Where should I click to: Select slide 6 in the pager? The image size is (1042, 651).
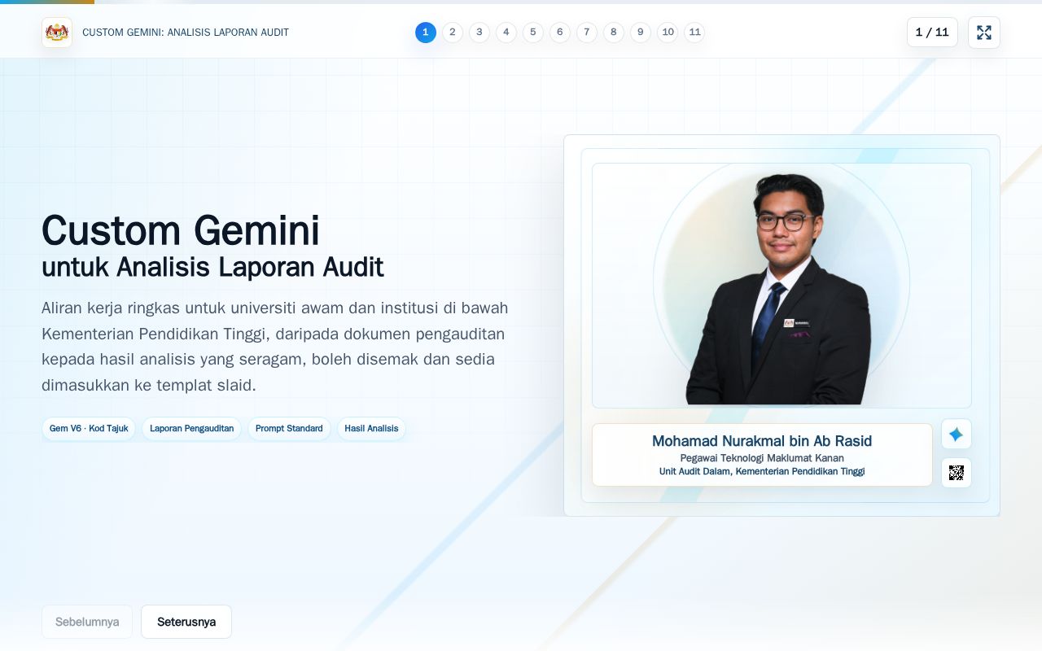tap(560, 33)
